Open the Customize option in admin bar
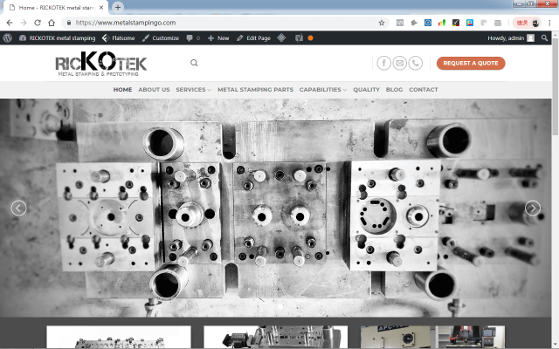The height and width of the screenshot is (349, 559). coord(161,38)
